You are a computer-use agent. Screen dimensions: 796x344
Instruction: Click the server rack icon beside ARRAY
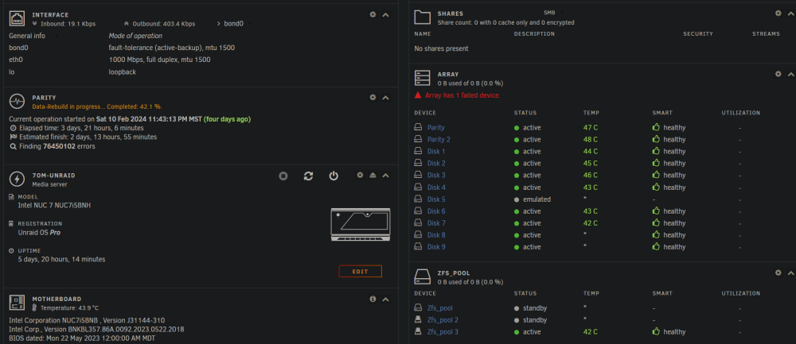coord(423,78)
